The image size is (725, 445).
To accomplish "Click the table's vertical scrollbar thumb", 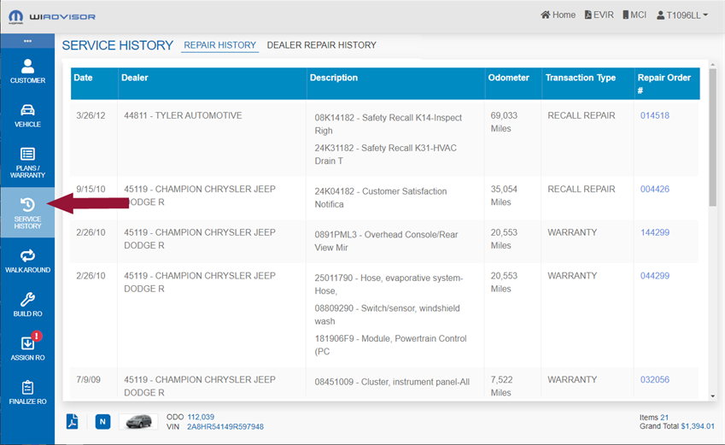I will pyautogui.click(x=712, y=138).
